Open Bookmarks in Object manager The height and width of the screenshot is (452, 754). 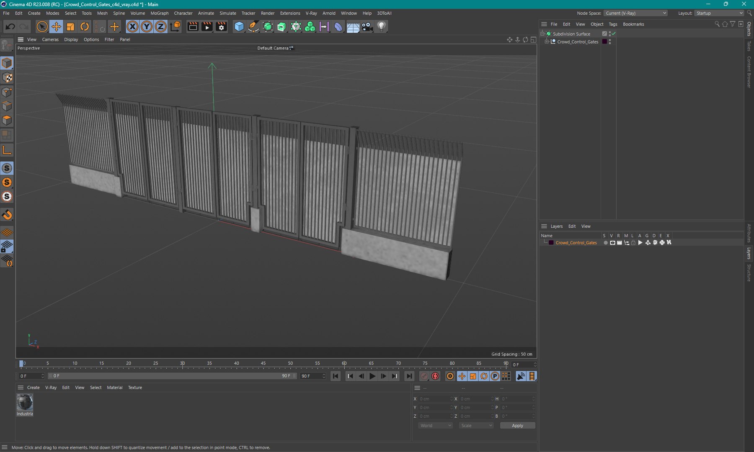tap(633, 24)
